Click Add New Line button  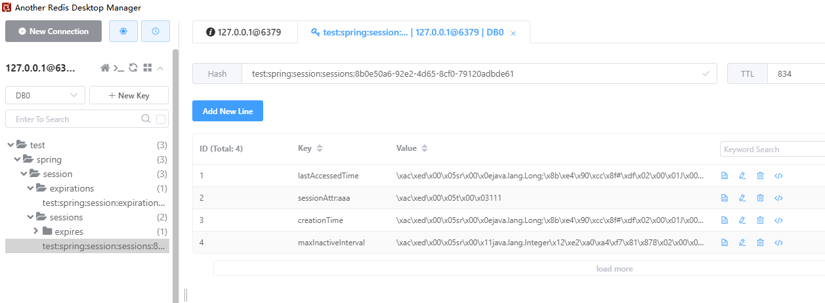click(228, 111)
